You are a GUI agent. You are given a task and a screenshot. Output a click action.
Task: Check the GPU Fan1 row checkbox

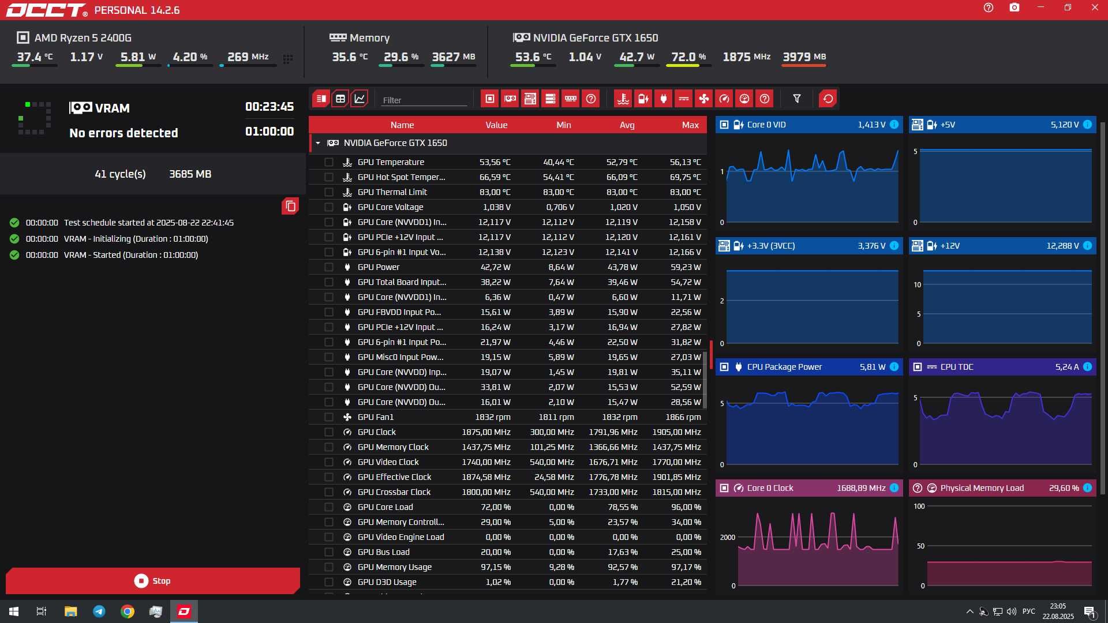click(329, 417)
